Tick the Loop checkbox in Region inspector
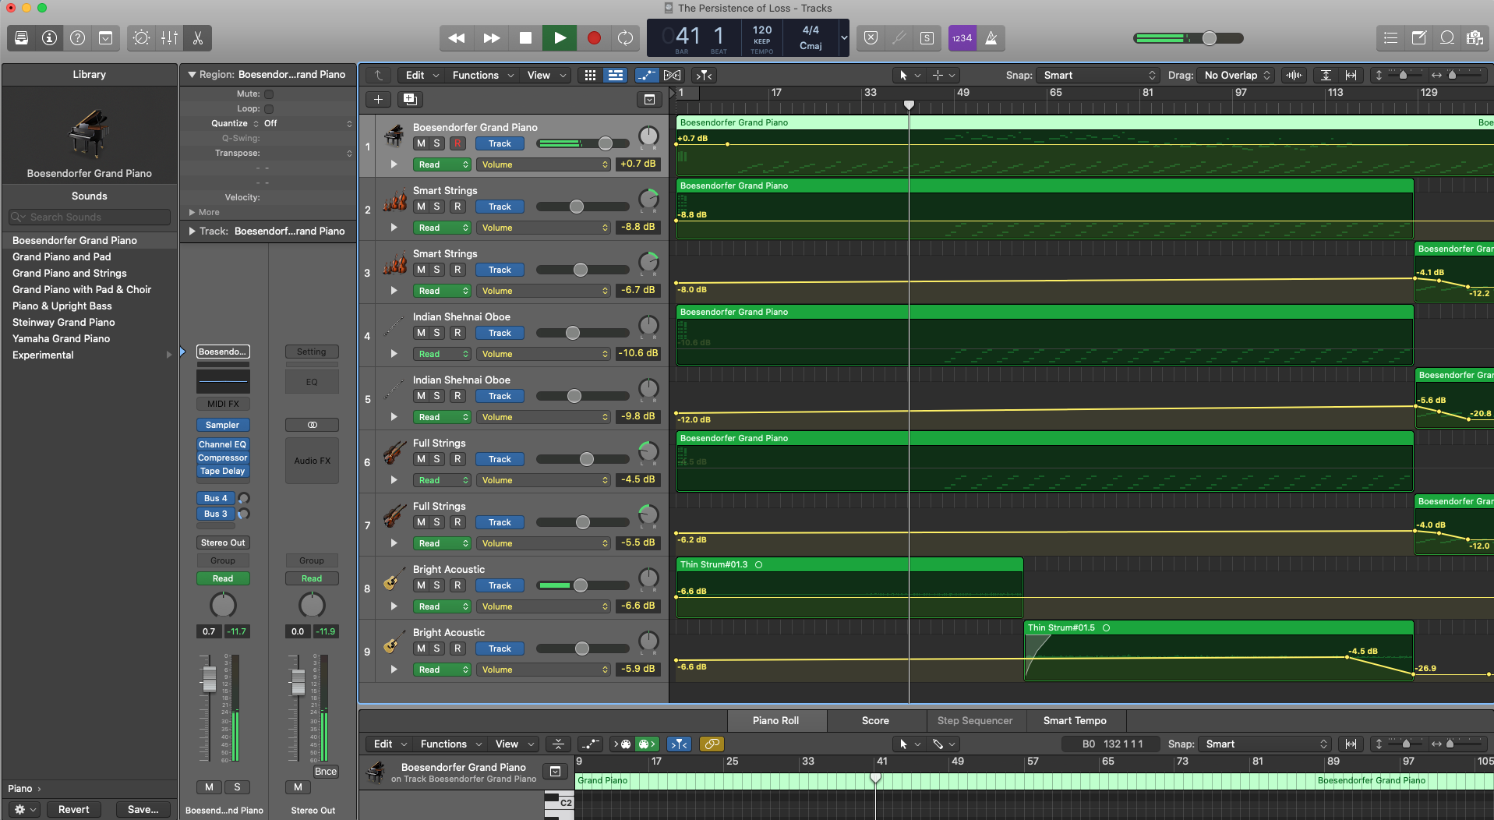 coord(269,108)
